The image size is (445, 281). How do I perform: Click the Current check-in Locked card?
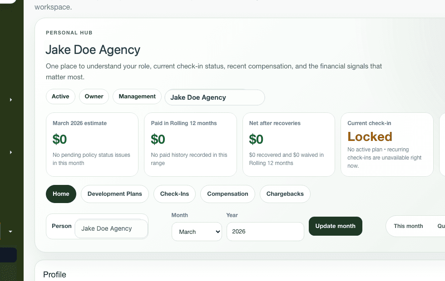pos(387,144)
